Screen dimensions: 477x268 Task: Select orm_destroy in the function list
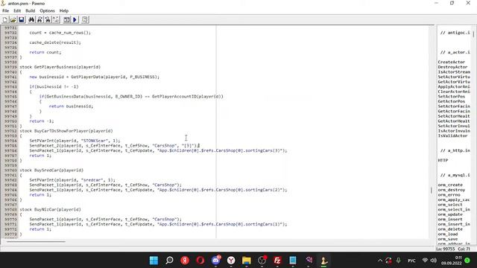click(451, 190)
